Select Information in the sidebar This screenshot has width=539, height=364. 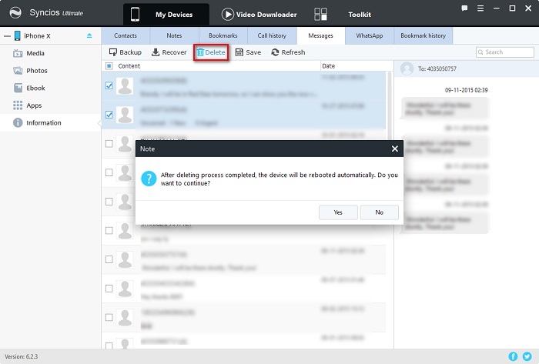pos(50,122)
